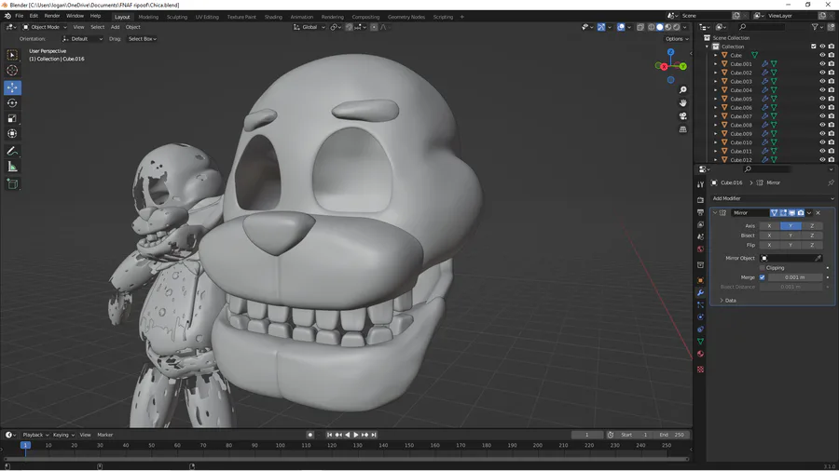This screenshot has width=839, height=471.
Task: Switch to the Geometry Nodes workspace tab
Action: [406, 17]
